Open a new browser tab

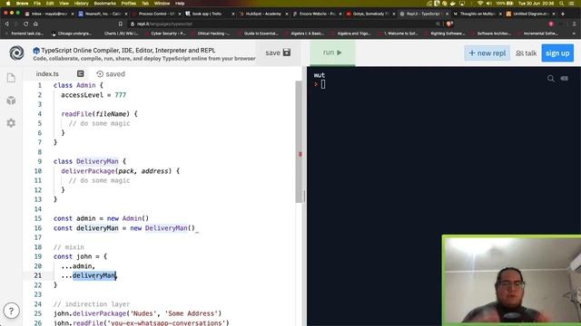[563, 14]
